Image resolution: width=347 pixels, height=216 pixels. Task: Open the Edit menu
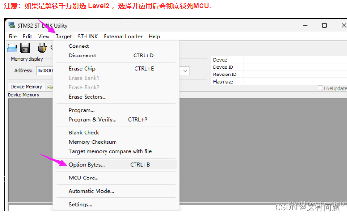tap(28, 36)
